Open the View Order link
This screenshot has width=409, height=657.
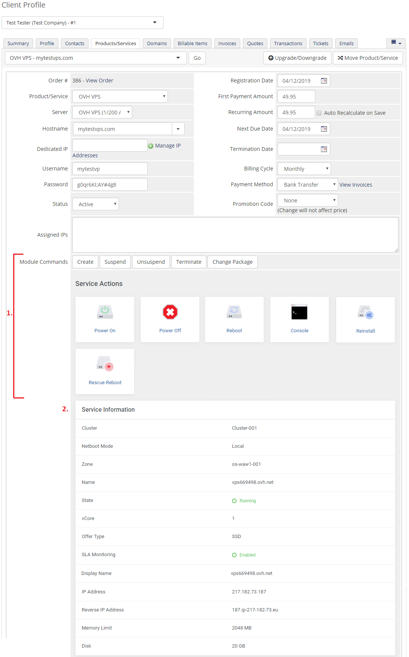[x=99, y=81]
